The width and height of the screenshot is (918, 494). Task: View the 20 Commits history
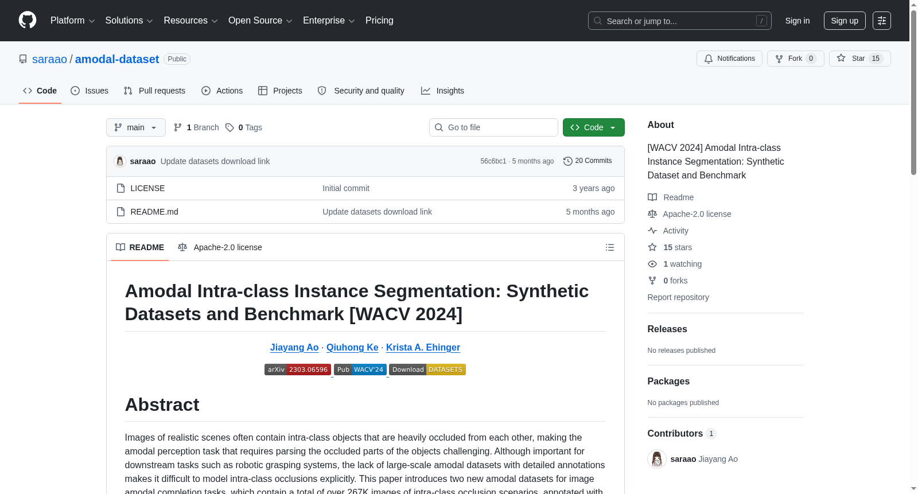pyautogui.click(x=588, y=161)
